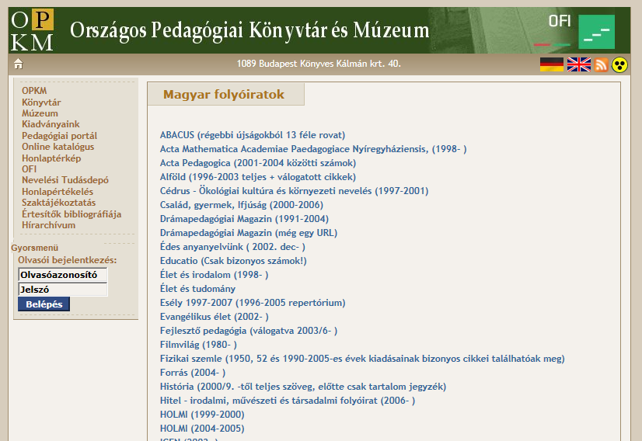Screen dimensions: 642x441
Task: Click the yellow accessibility icon
Action: (619, 64)
